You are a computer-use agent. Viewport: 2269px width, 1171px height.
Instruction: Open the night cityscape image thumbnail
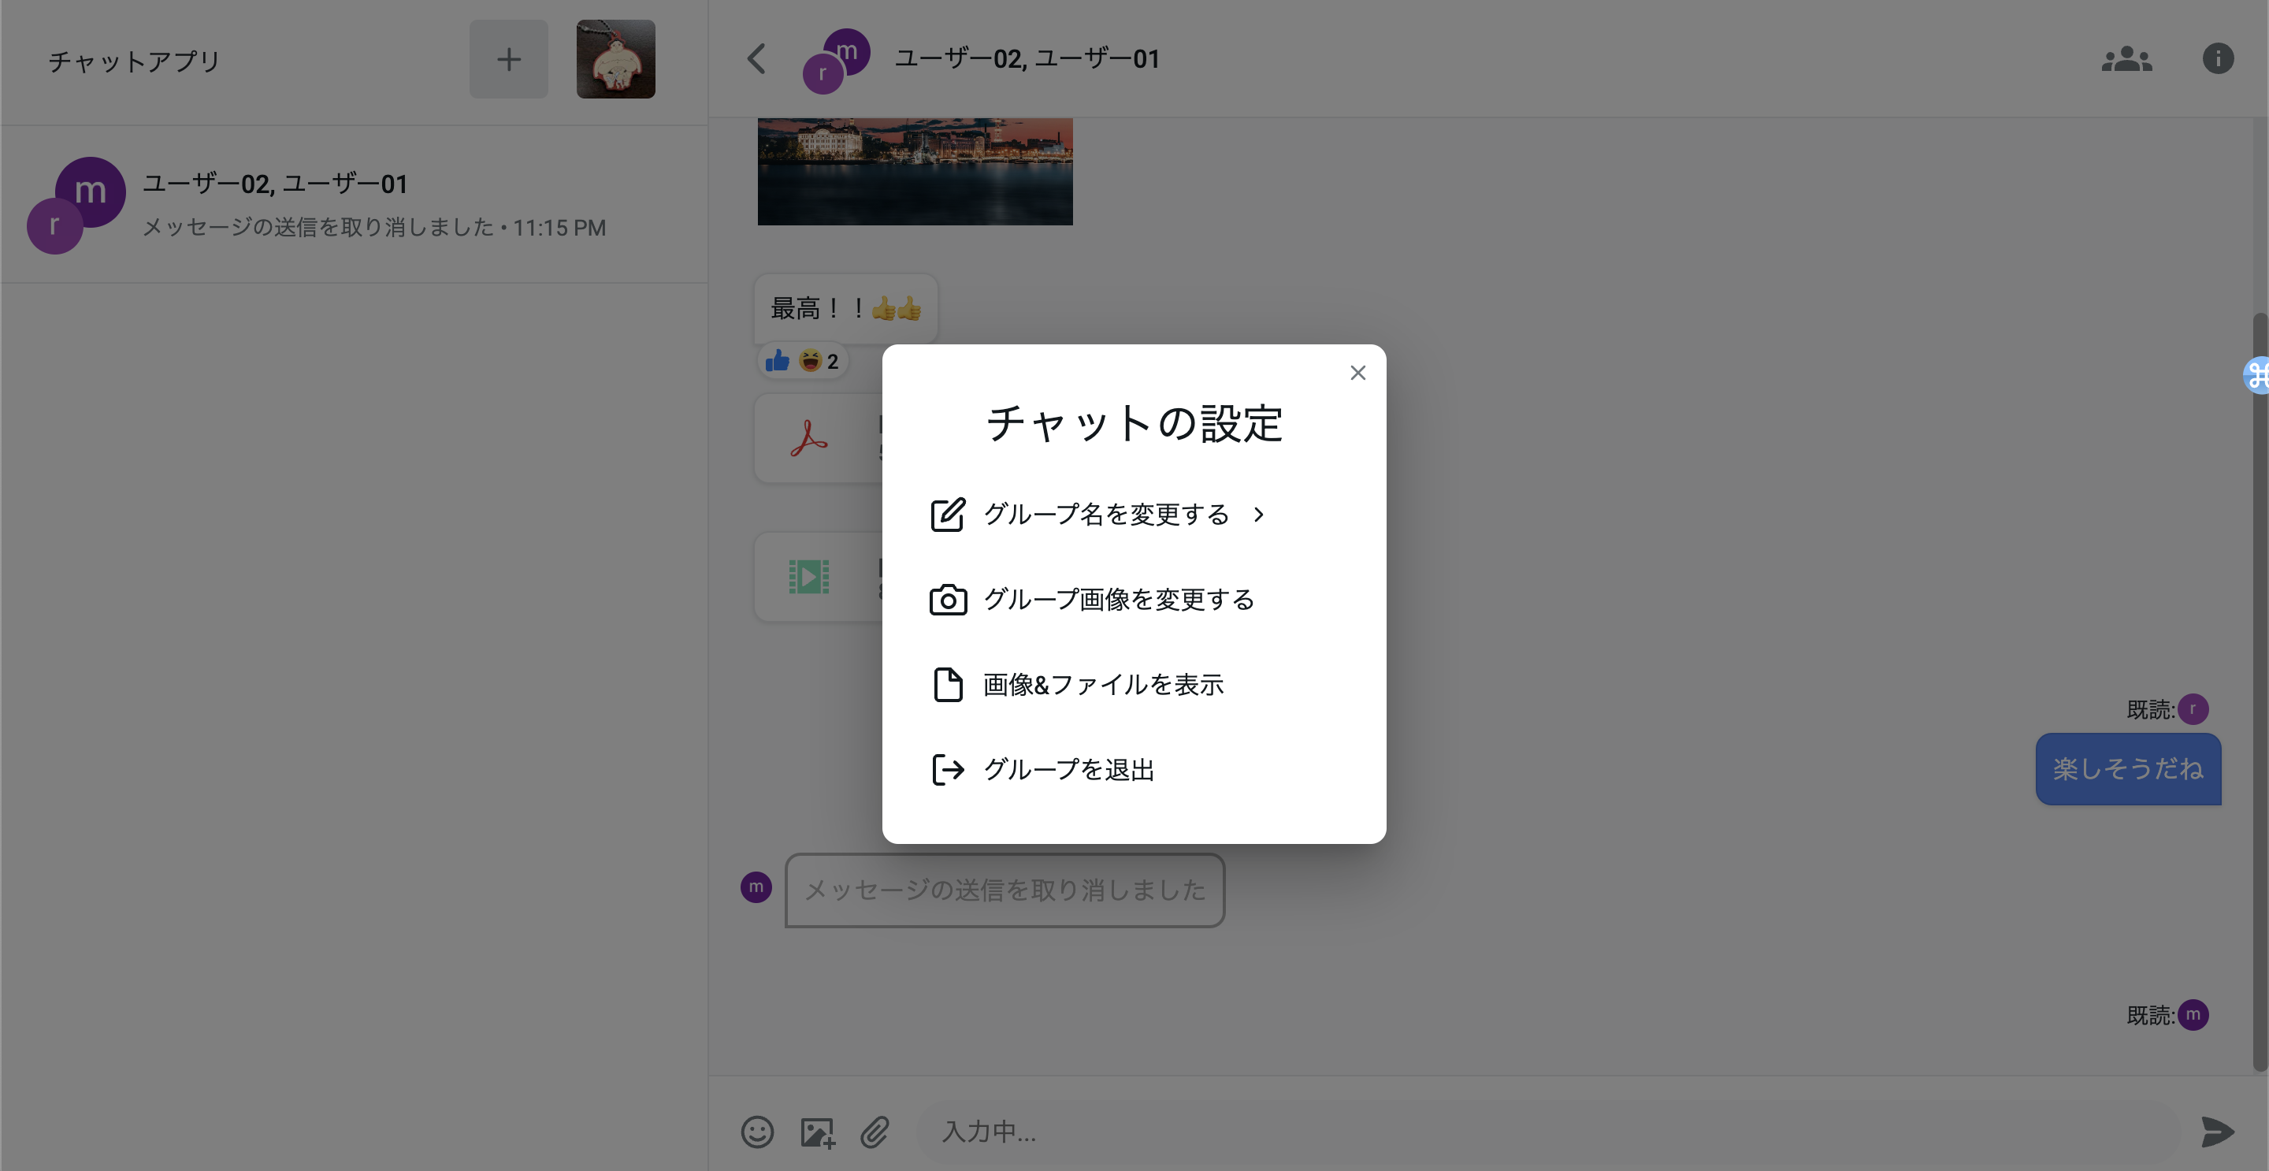pyautogui.click(x=914, y=171)
